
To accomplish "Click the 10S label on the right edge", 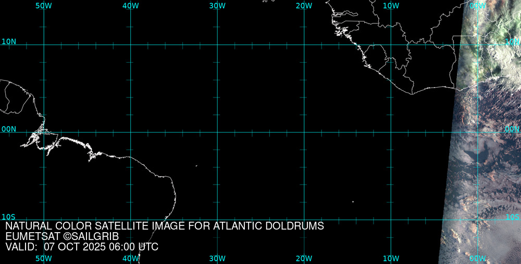I will (x=512, y=217).
